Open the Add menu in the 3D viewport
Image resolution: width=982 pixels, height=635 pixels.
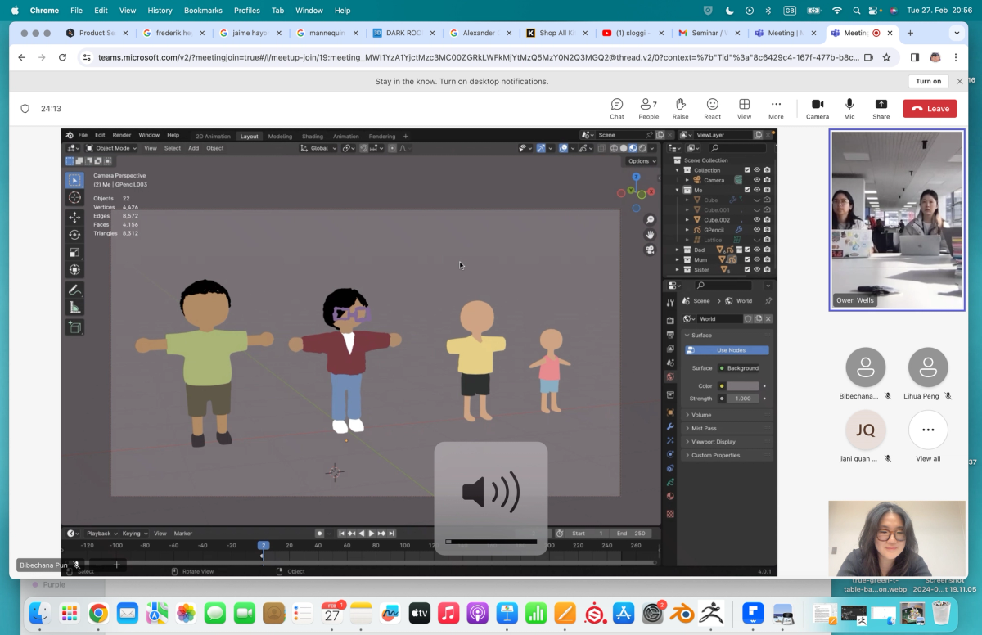click(193, 148)
